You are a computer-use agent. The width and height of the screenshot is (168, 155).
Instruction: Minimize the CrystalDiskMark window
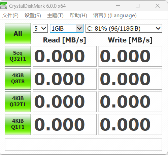(x=118, y=6)
